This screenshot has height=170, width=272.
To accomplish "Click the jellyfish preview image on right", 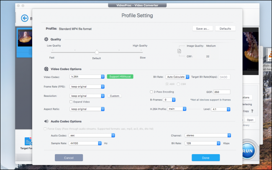I will (x=251, y=51).
